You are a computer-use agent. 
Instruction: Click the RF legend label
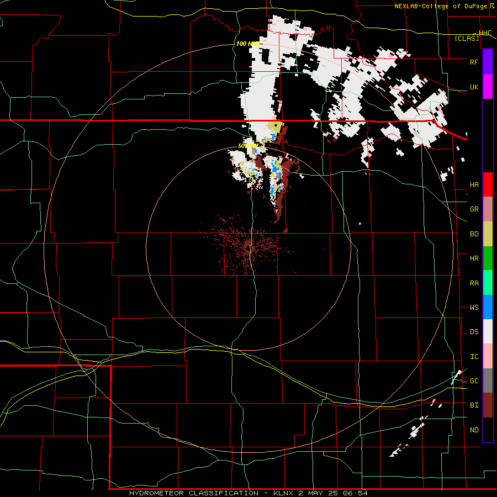tap(474, 62)
